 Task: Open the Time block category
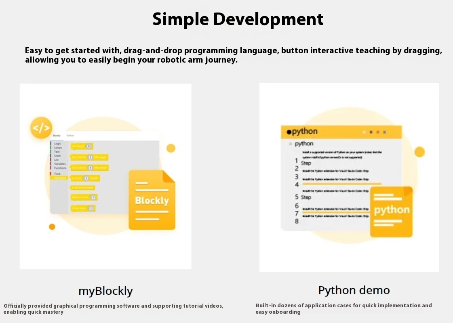click(57, 174)
